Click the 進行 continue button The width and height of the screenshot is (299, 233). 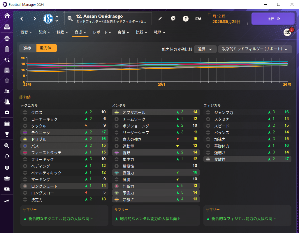click(273, 19)
